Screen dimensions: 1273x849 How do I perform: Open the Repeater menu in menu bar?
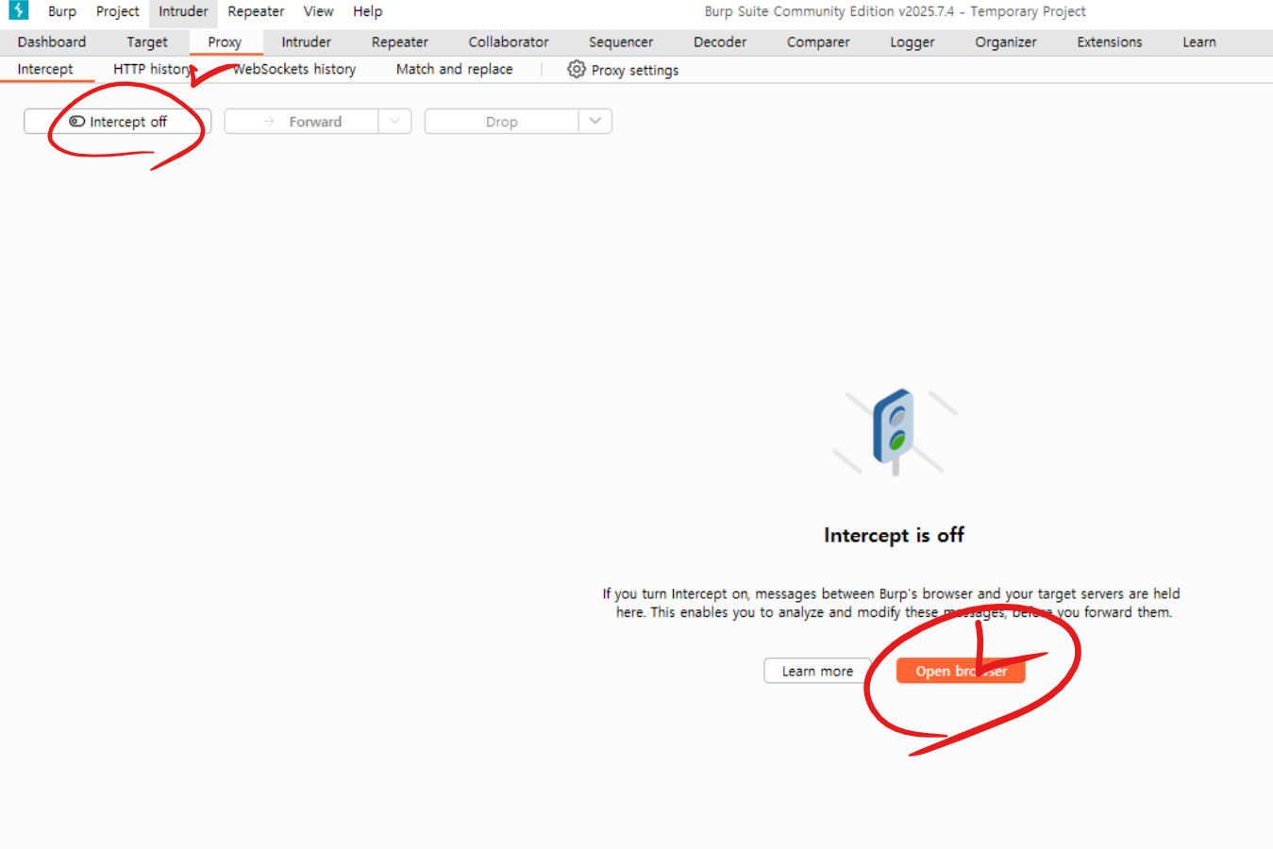point(256,11)
